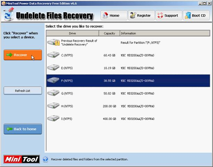Click the "60.43 GB" capacity cell
This screenshot has height=167, width=213.
coord(109,55)
